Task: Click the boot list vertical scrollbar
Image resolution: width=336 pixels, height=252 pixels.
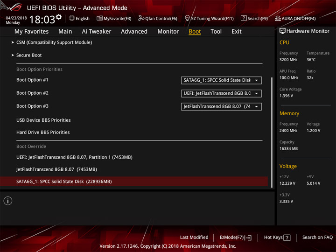Action: tap(272, 133)
